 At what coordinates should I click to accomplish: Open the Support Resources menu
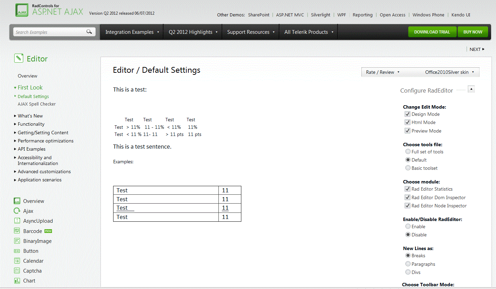pos(251,32)
